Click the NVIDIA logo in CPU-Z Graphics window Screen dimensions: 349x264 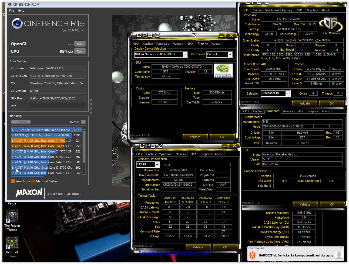[x=223, y=71]
